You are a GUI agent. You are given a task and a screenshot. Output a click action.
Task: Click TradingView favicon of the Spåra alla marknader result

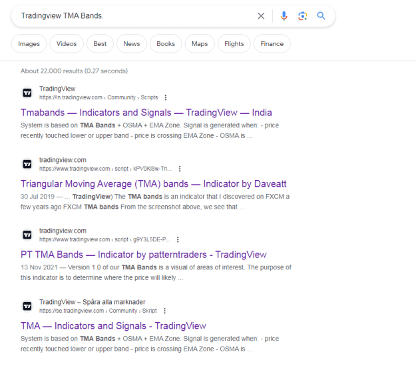[x=27, y=306]
